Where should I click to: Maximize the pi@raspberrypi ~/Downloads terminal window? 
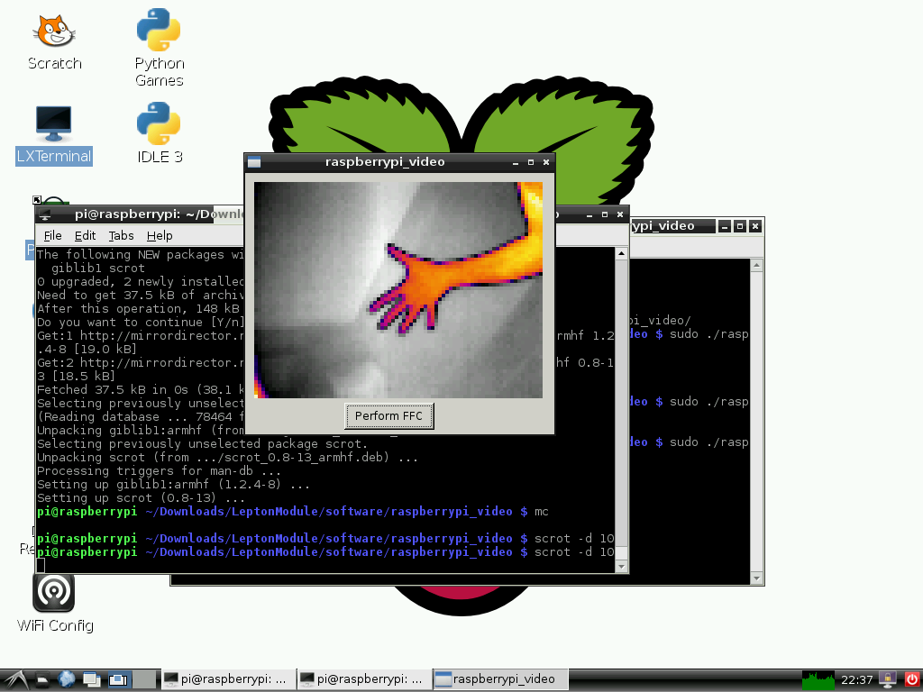click(x=605, y=214)
